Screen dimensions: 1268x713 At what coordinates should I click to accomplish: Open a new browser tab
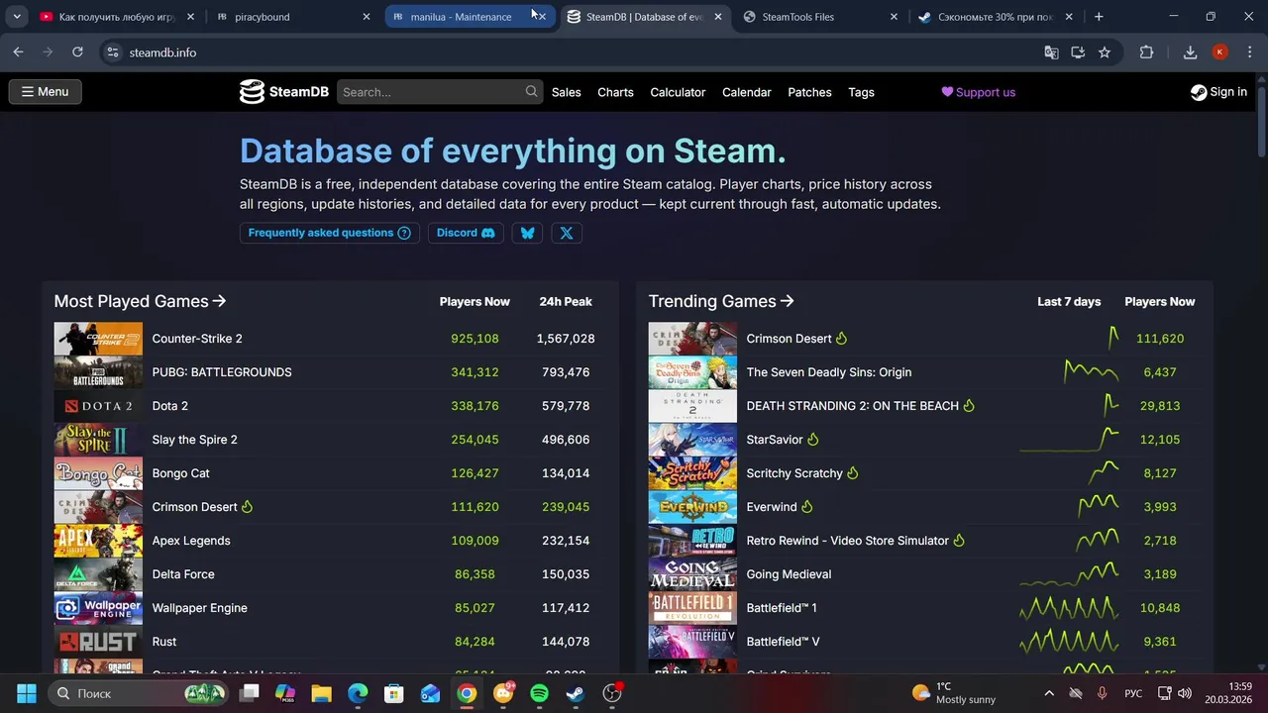click(x=1099, y=17)
